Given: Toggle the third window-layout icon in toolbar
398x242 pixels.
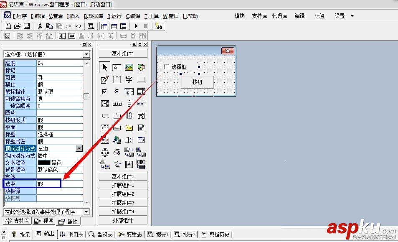Looking at the screenshot, I should (123, 26).
